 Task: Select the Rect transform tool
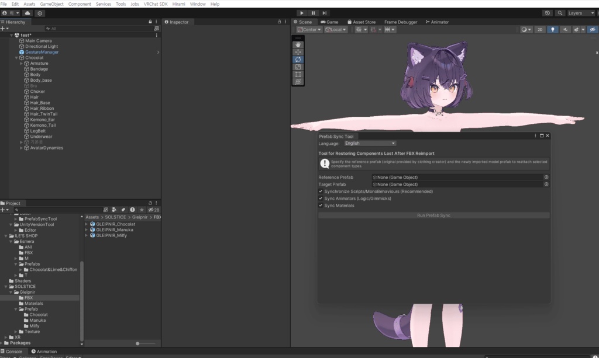[298, 74]
